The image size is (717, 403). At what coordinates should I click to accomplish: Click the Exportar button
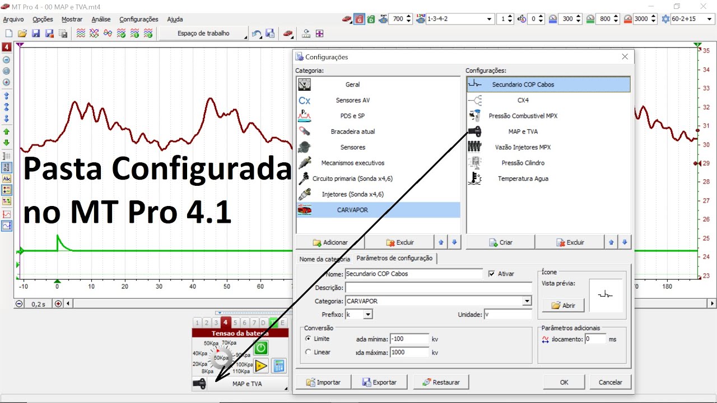379,382
